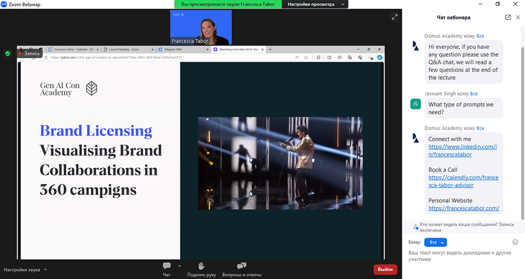Close the Telegram Web browser tab
Screen dimensions: 525x279
tap(207, 49)
